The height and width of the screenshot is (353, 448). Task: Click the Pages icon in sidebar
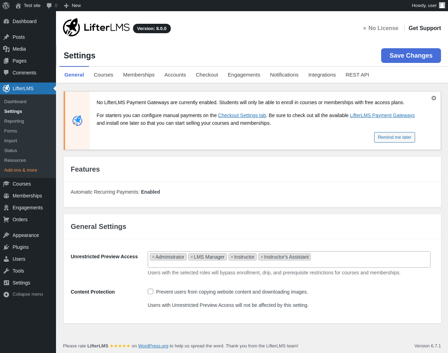coord(6,61)
